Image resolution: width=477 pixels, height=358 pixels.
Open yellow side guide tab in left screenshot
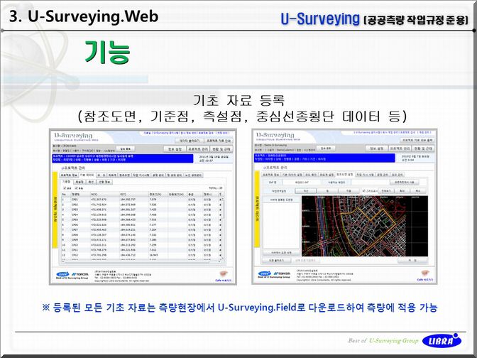click(x=55, y=210)
